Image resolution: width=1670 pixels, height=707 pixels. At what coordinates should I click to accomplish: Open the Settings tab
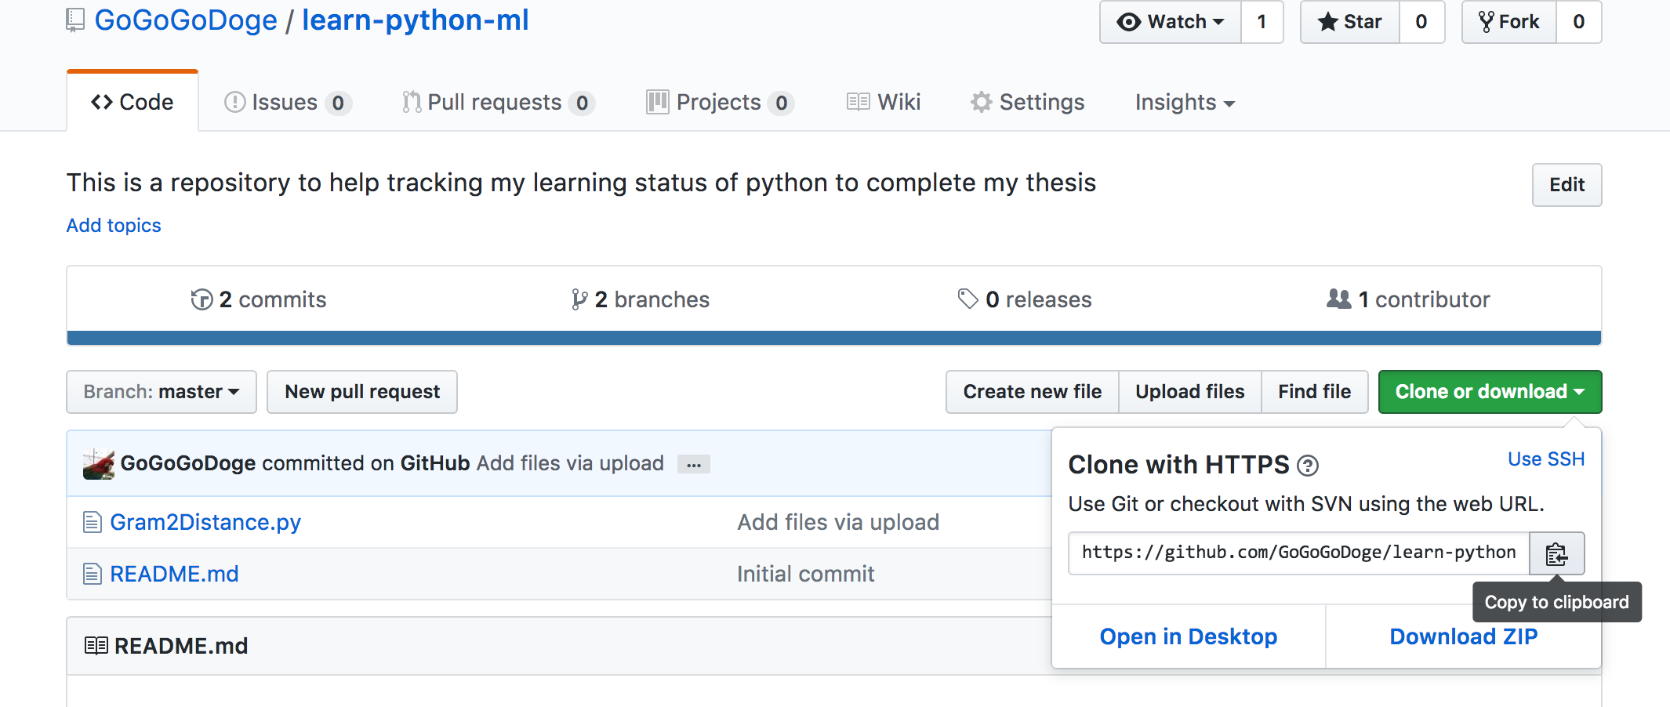click(x=1027, y=102)
